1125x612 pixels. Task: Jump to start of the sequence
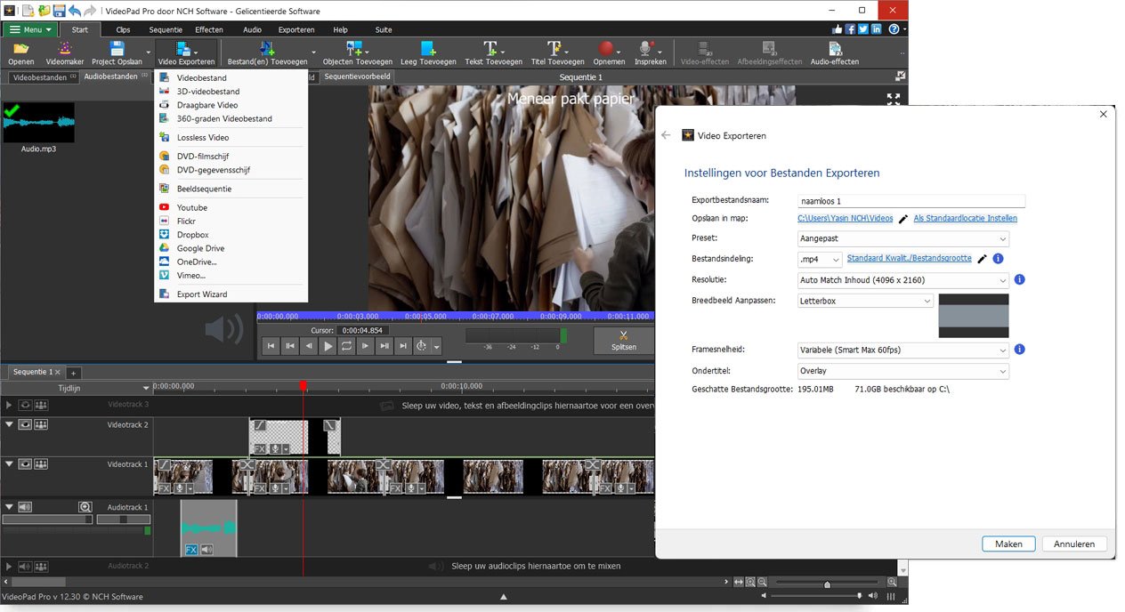pyautogui.click(x=271, y=346)
